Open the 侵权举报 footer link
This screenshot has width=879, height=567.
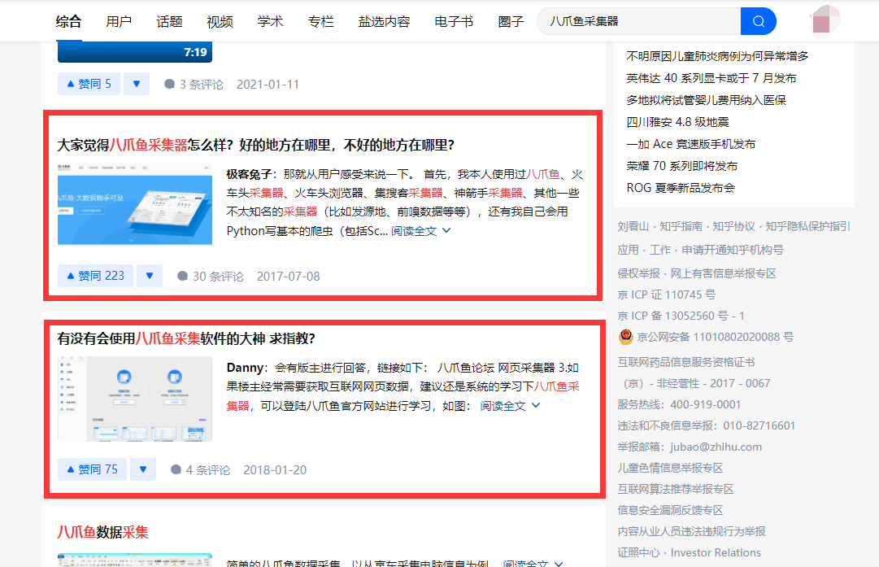click(638, 273)
